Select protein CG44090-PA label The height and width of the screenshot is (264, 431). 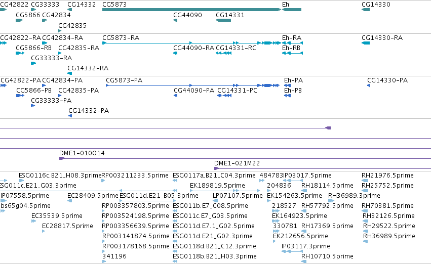[x=194, y=91]
